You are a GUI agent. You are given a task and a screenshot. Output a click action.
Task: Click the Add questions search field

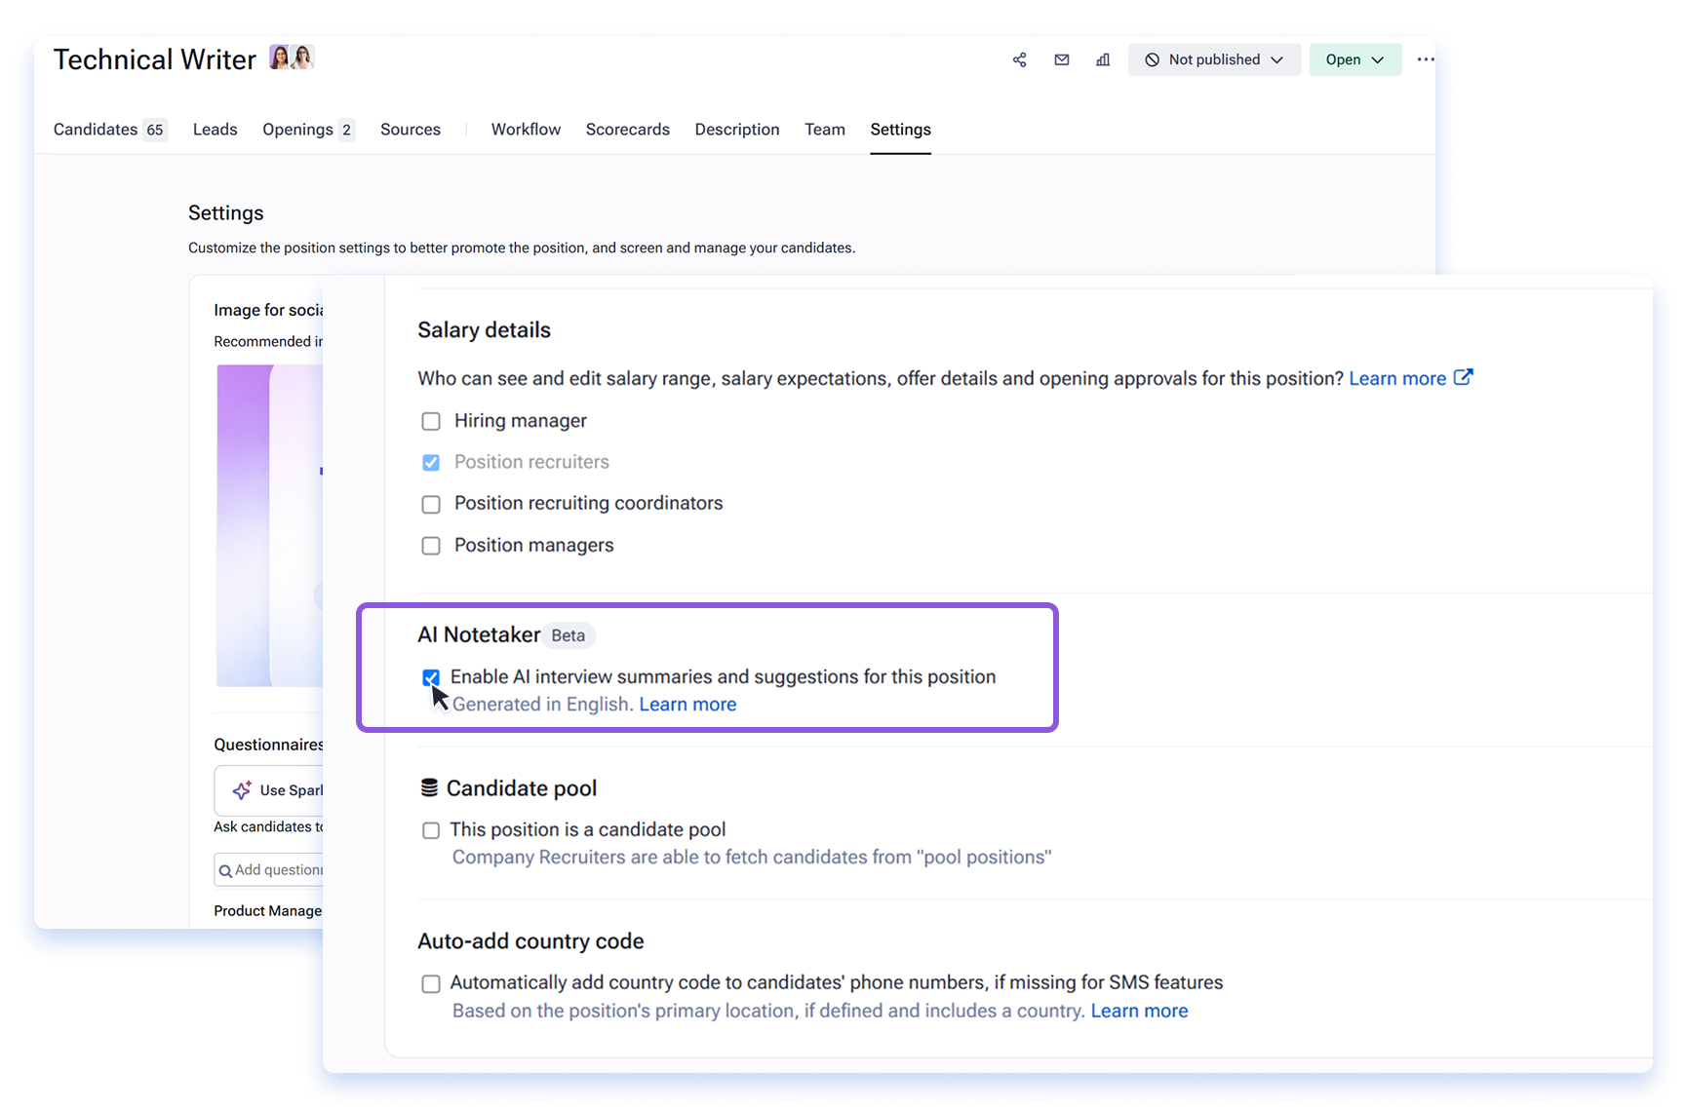[269, 869]
